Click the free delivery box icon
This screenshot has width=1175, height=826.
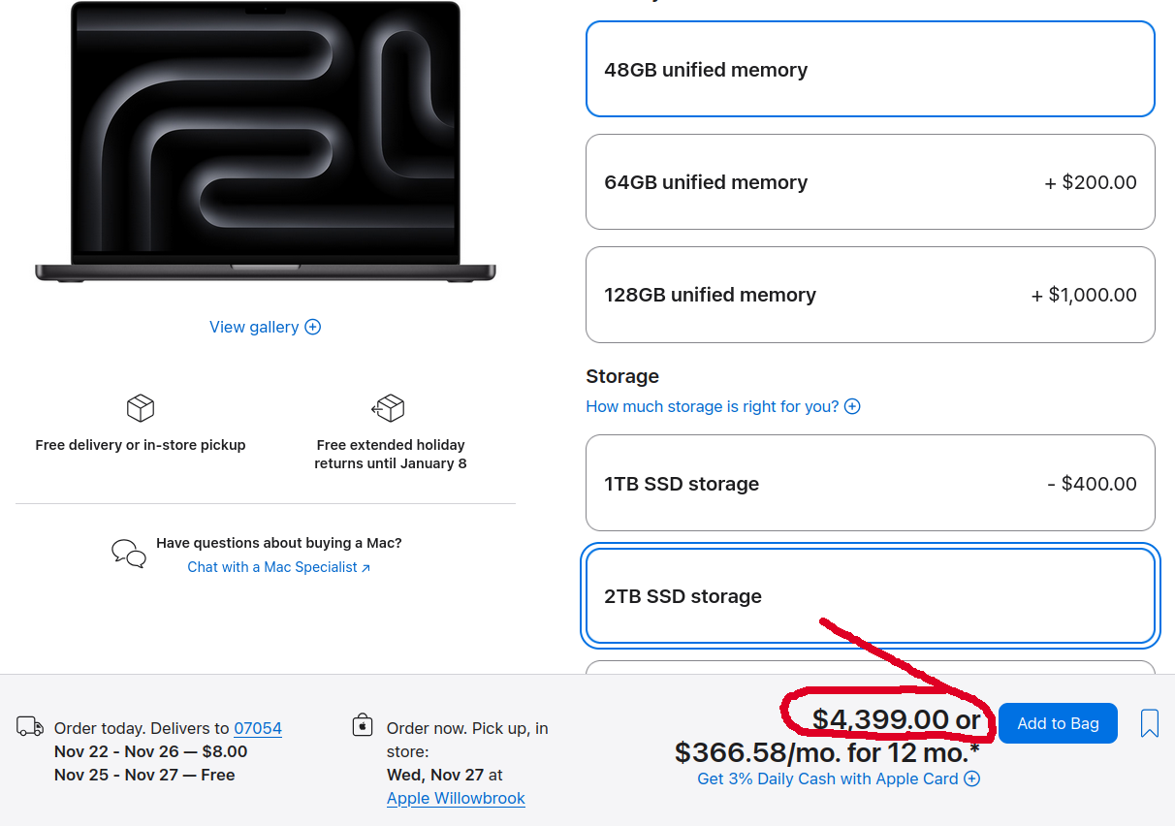pos(141,408)
